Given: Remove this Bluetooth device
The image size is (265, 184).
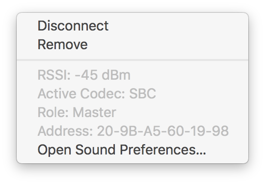Looking at the screenshot, I should click(132, 44).
